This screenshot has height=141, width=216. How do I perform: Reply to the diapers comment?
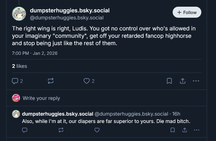tap(25, 130)
